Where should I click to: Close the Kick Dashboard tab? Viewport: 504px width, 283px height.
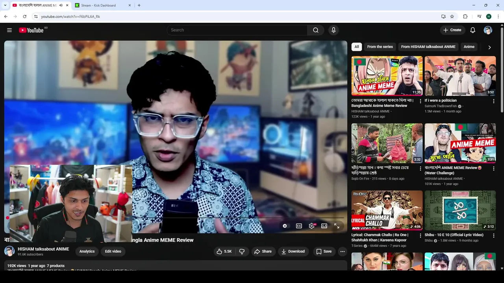pos(130,6)
